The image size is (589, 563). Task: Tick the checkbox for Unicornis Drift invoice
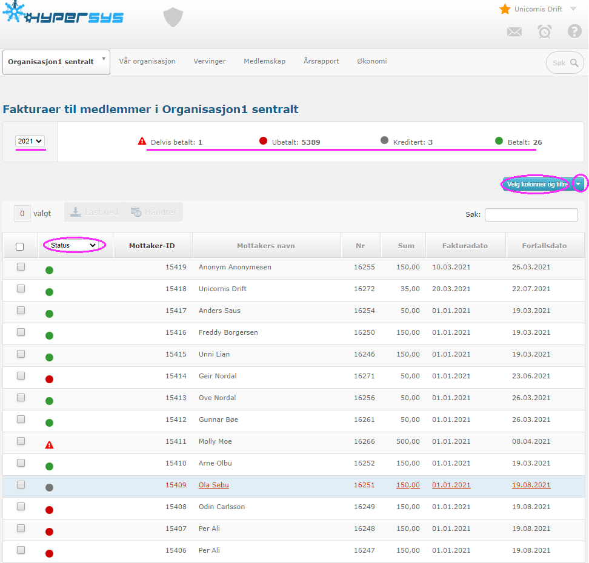[21, 288]
